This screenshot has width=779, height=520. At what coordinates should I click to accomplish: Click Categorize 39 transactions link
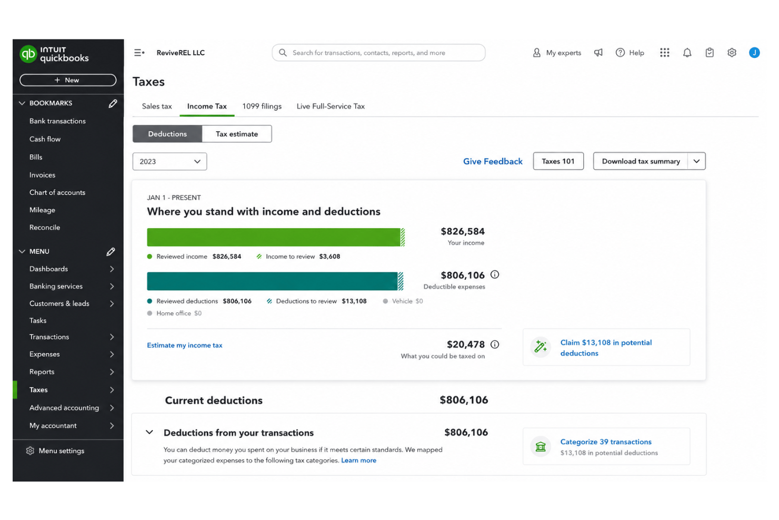tap(606, 442)
